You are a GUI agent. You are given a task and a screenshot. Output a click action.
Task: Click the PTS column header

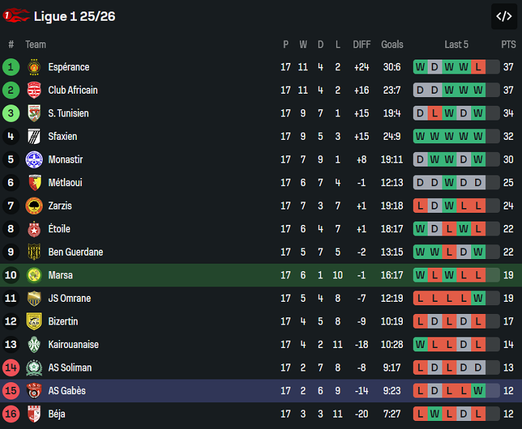click(x=508, y=44)
